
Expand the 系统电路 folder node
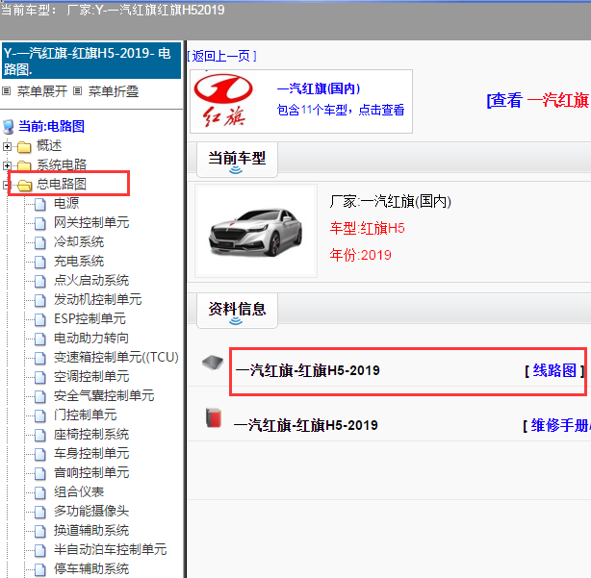(x=7, y=165)
